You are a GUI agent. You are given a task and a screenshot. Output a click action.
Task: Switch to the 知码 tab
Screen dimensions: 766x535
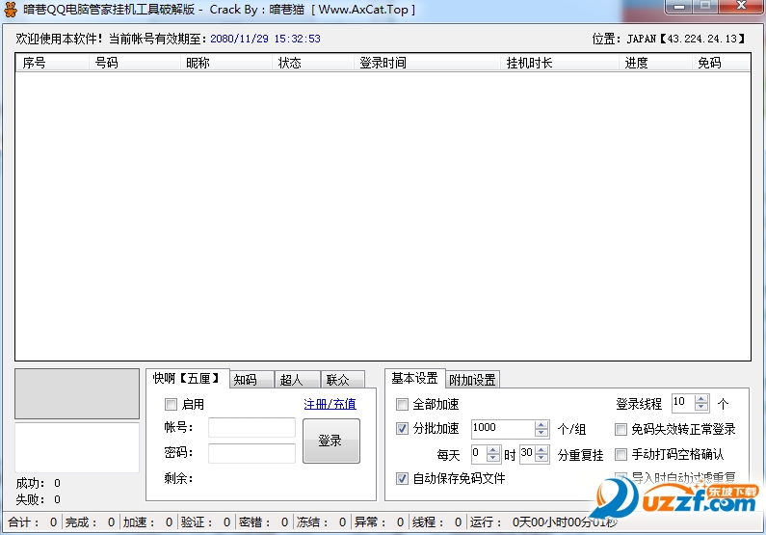[x=251, y=380]
